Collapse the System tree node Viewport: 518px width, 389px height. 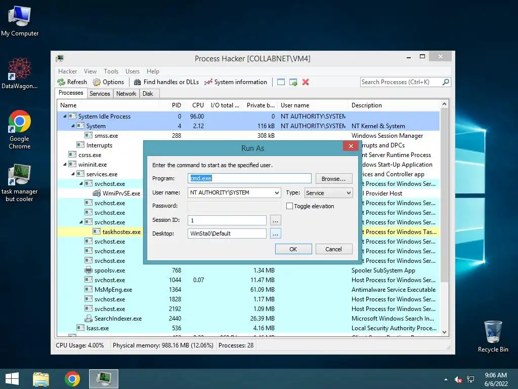coord(73,126)
